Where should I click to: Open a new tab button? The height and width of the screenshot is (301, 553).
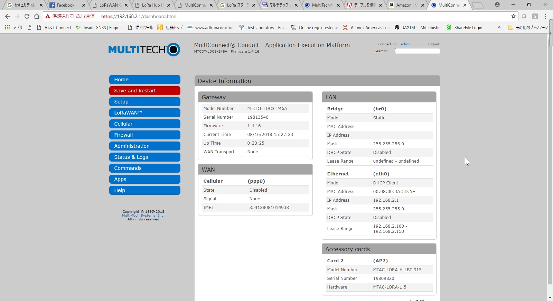tap(477, 5)
